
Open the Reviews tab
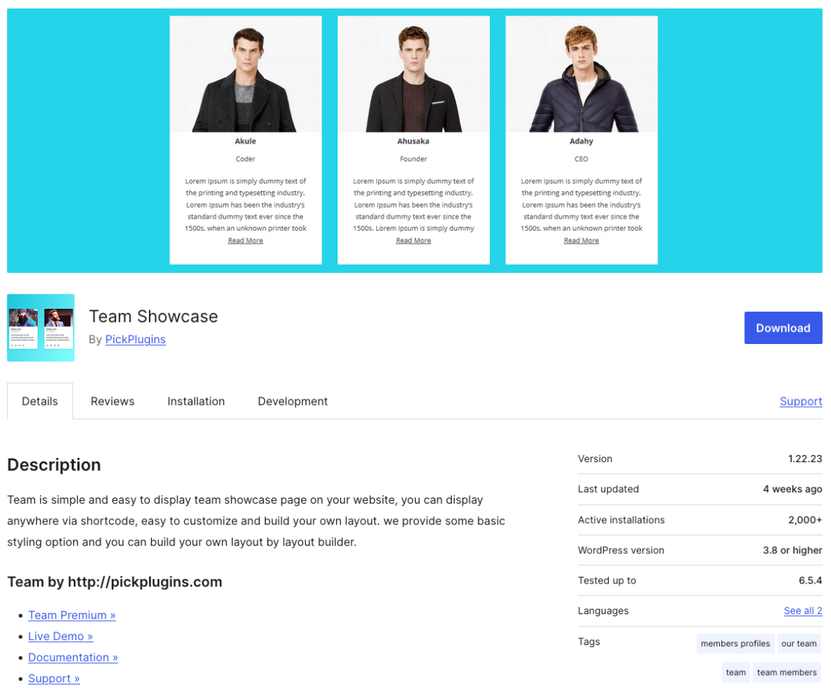112,401
